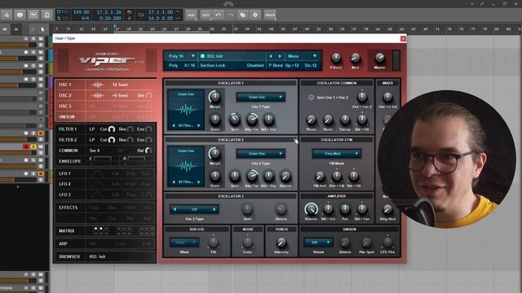Select the previous Oscillator 2 waveform with the left arrow
Viewport: 522px width, 293px height.
(174, 182)
